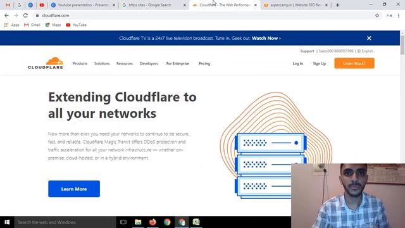Go back to the previous page

point(6,15)
